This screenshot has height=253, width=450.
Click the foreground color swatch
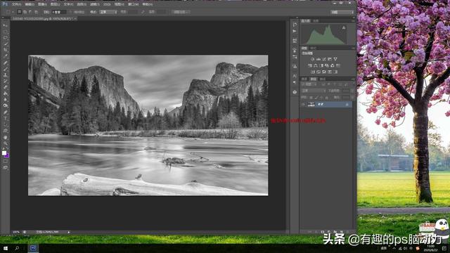(x=4, y=153)
